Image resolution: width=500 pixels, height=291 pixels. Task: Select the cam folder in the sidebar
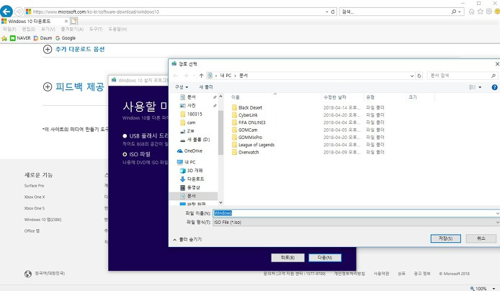coord(188,122)
